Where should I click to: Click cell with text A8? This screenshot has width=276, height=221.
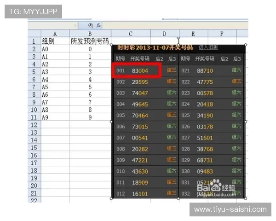click(x=55, y=110)
